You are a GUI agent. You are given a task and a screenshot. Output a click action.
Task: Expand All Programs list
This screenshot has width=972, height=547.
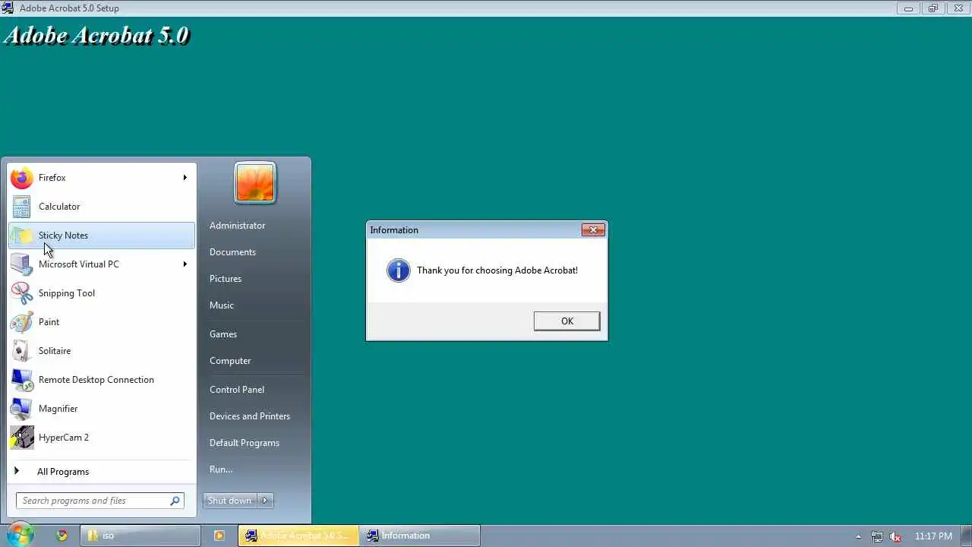[x=102, y=472]
